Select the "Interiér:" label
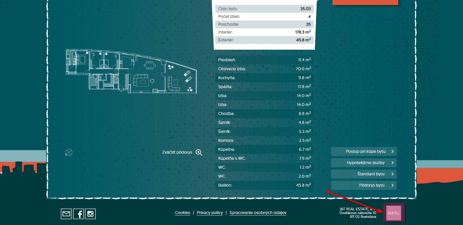 tap(225, 32)
